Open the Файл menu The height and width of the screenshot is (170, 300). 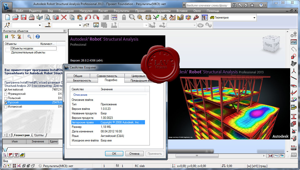(x=19, y=11)
